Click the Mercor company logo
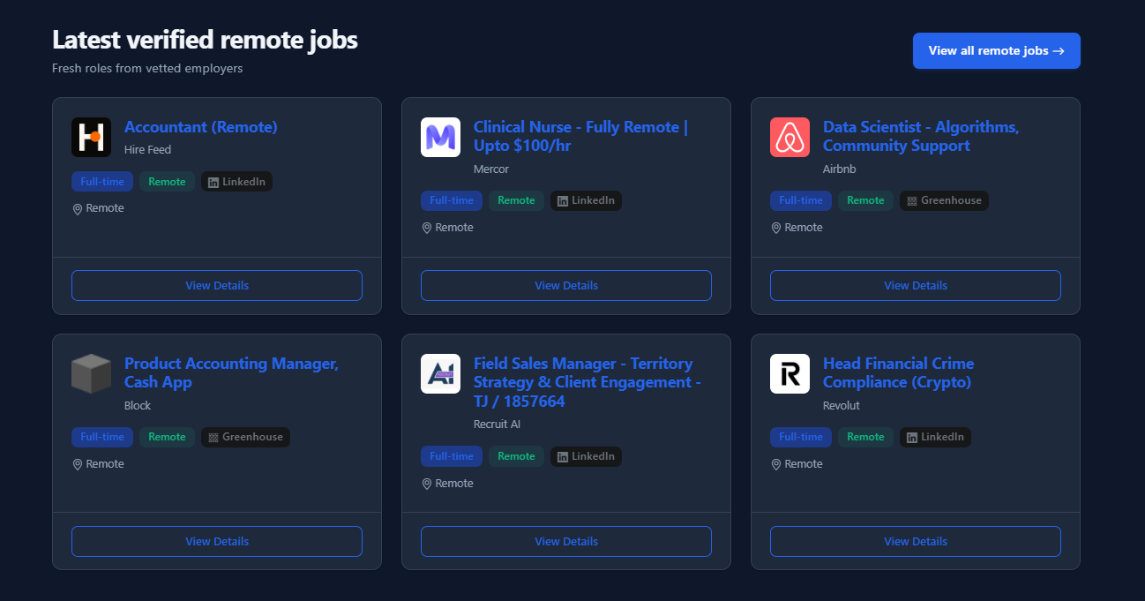This screenshot has height=601, width=1145. pos(440,137)
